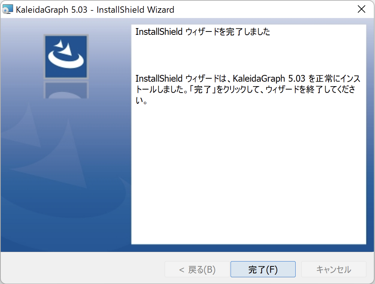Screen dimensions: 375x284
Task: Click the heading ウィザードを完了しました
Action: click(228, 32)
